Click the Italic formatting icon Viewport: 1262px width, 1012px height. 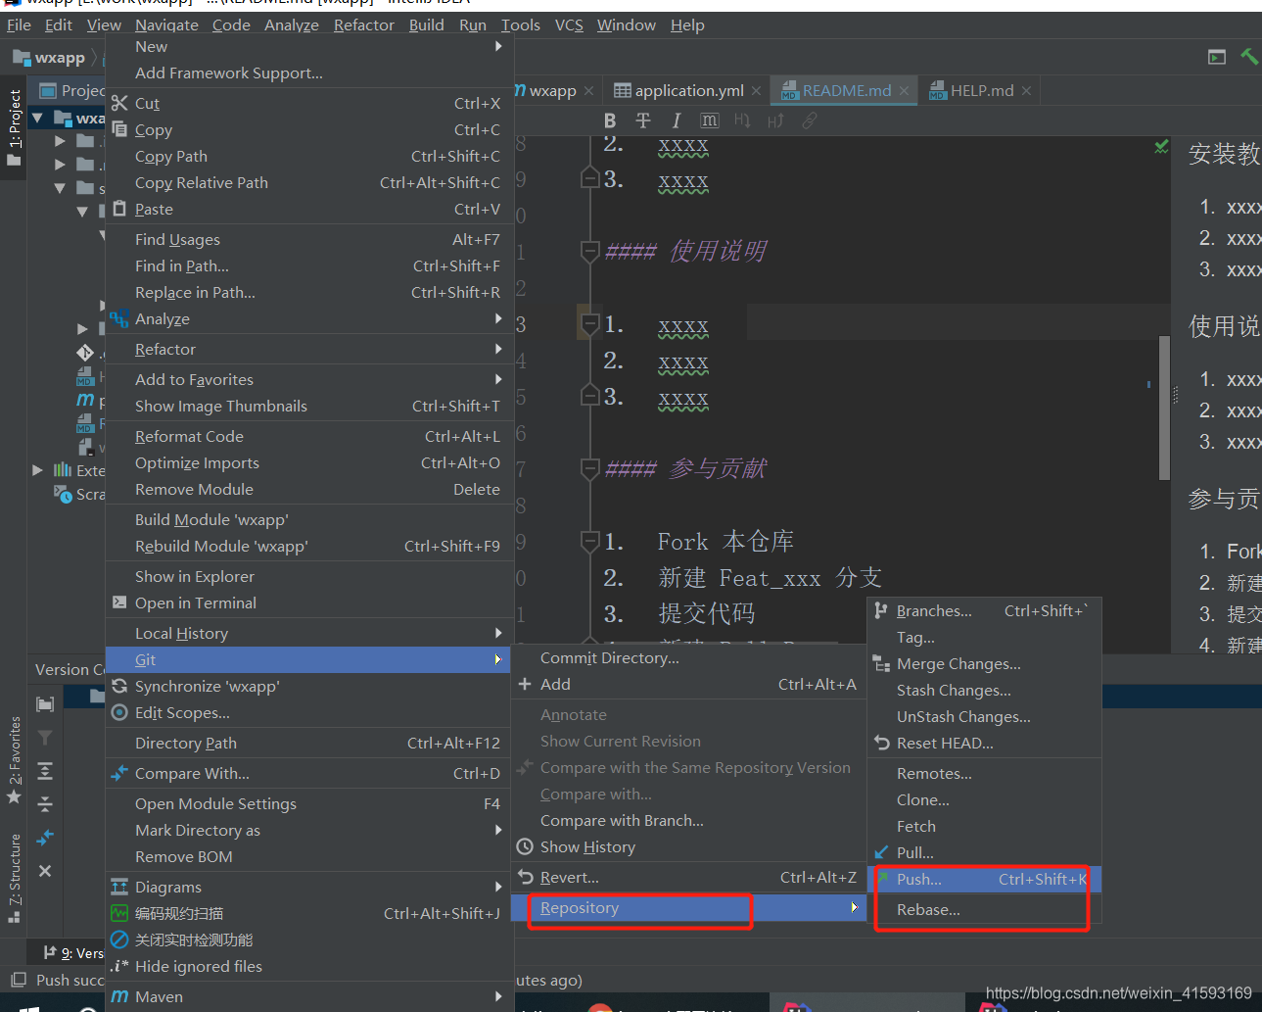(676, 120)
